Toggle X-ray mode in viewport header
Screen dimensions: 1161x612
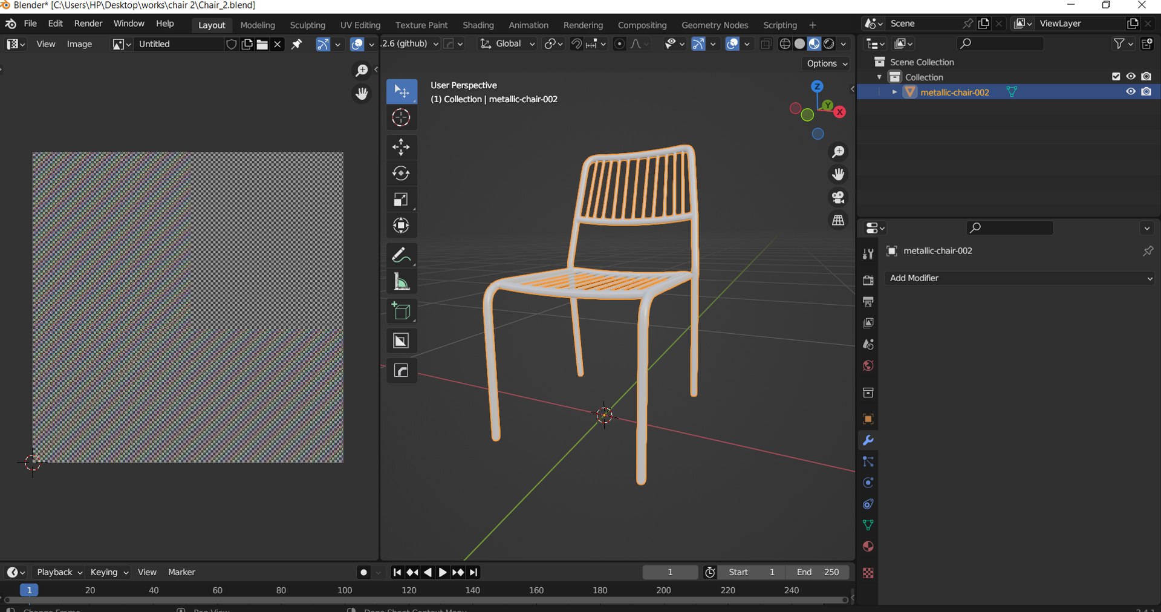(766, 44)
